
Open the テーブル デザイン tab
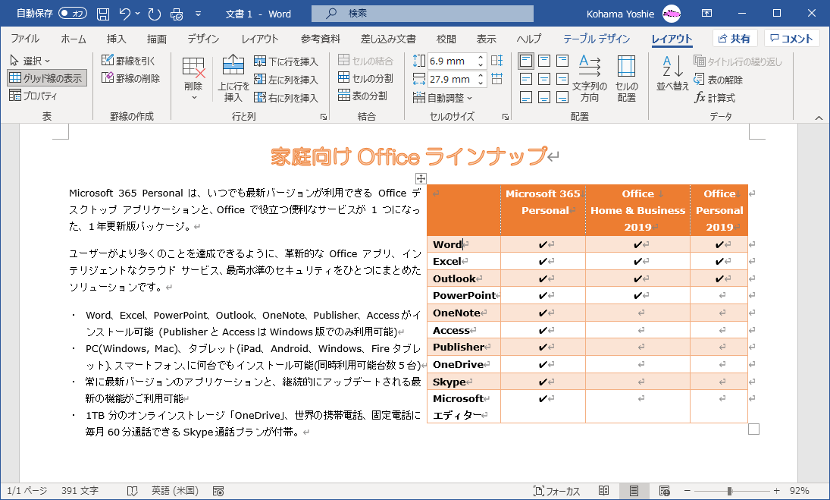(x=597, y=39)
